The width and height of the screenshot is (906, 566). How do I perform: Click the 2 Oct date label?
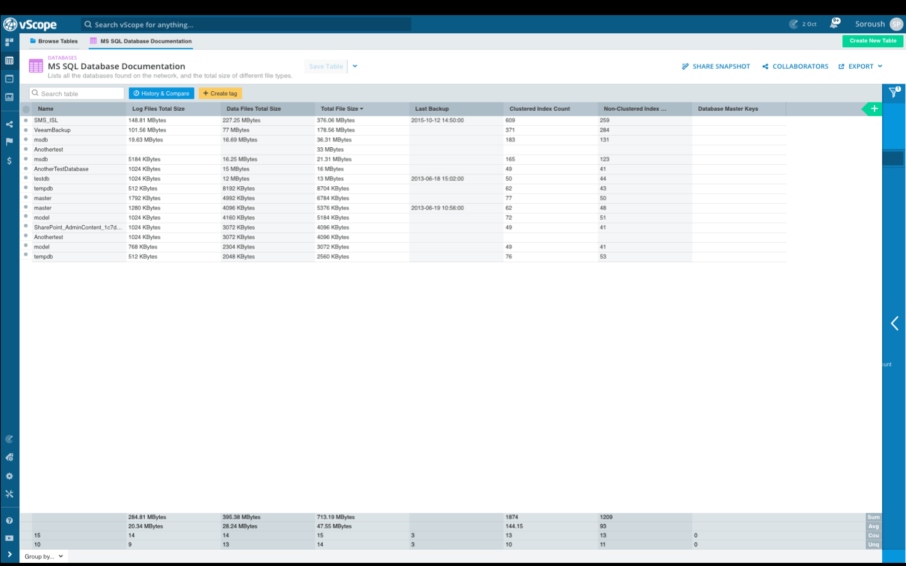(x=809, y=24)
